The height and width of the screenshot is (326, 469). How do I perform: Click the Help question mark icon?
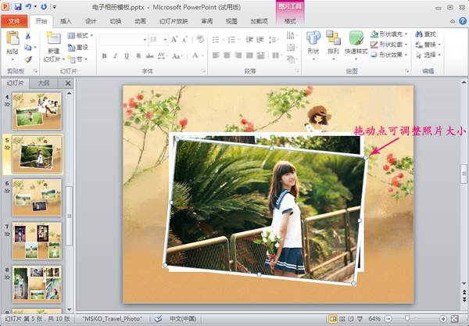(x=463, y=21)
